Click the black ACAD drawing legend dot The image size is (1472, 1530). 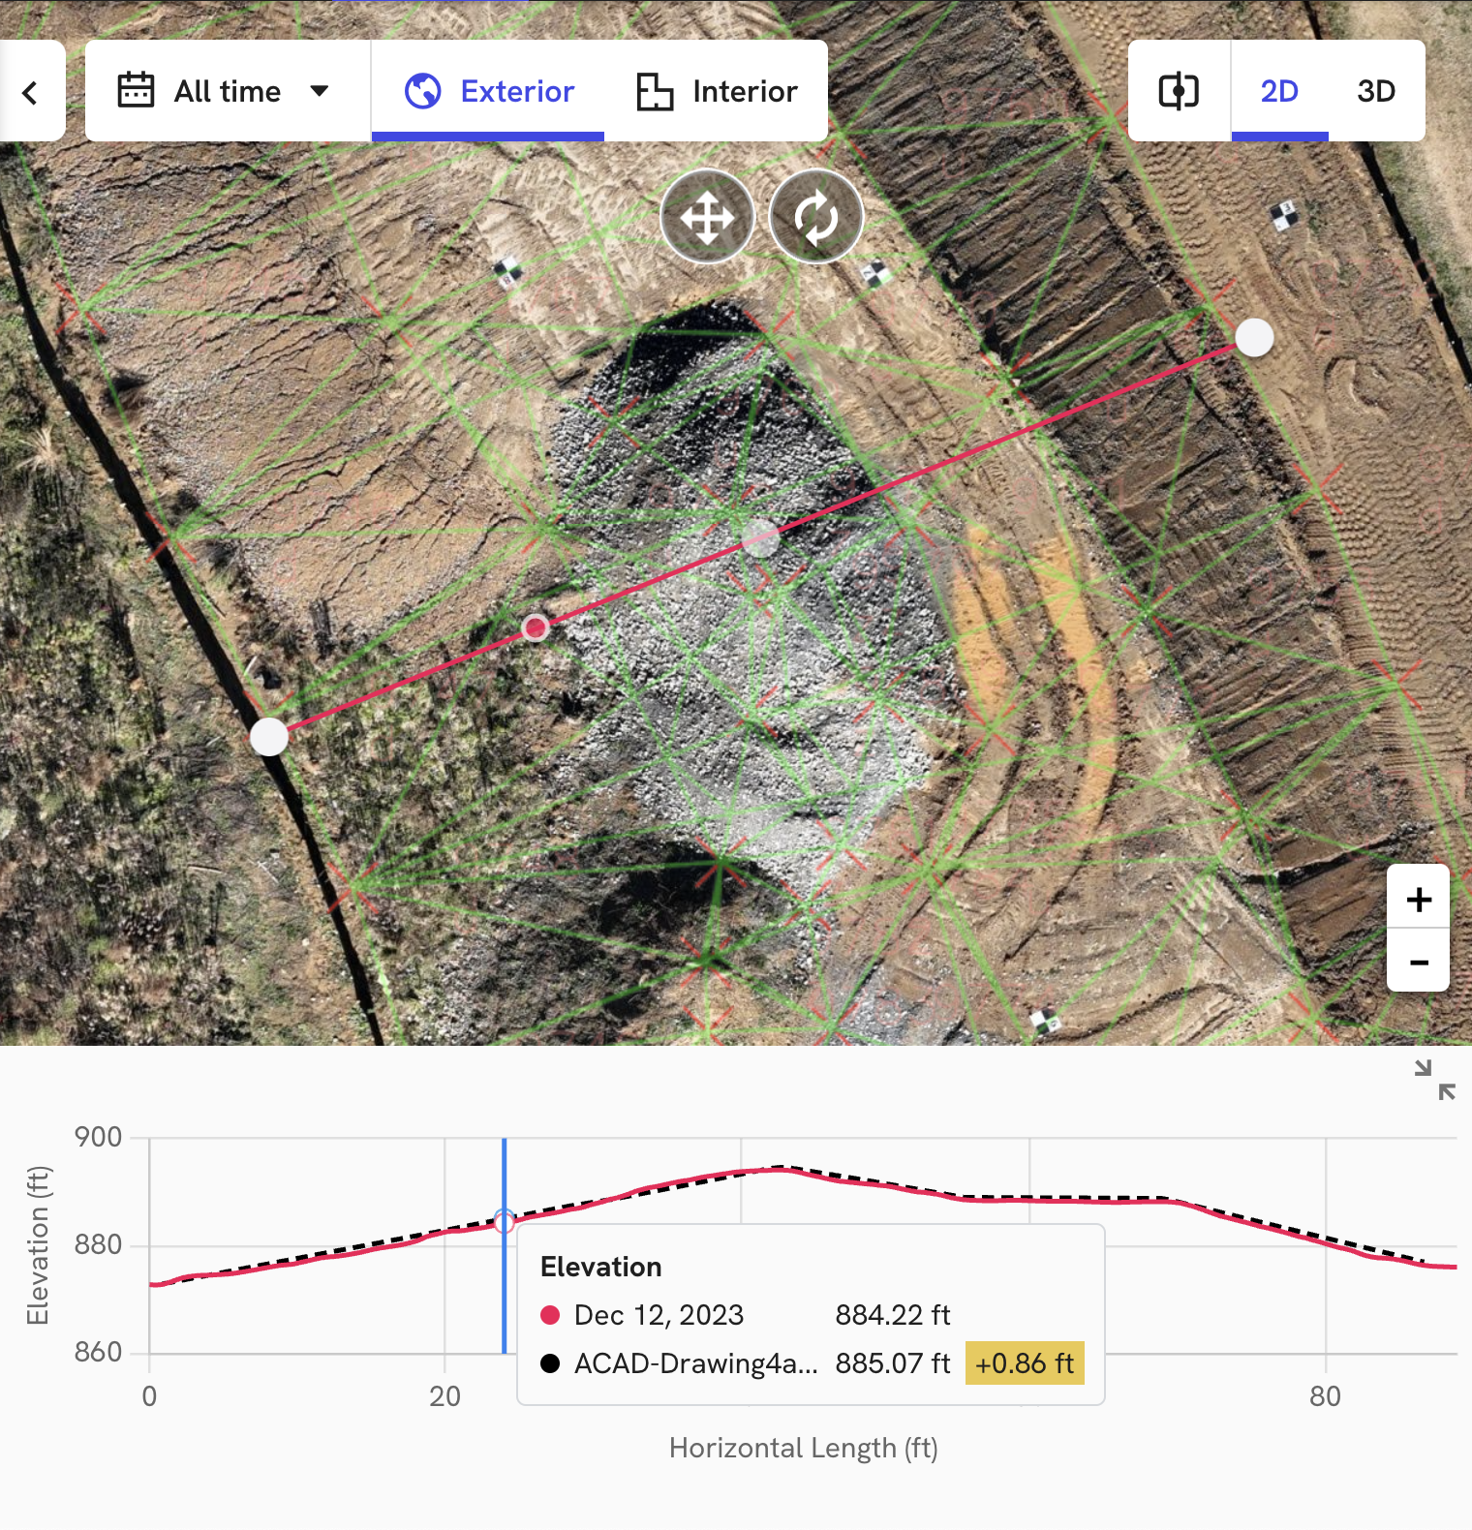point(550,1363)
